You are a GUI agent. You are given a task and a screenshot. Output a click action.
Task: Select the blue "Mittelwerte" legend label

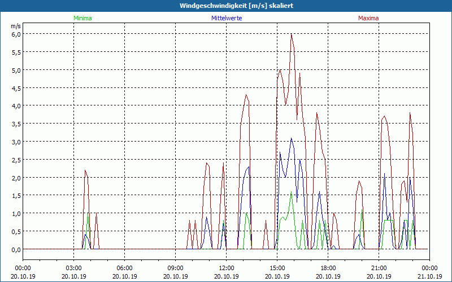pos(226,18)
